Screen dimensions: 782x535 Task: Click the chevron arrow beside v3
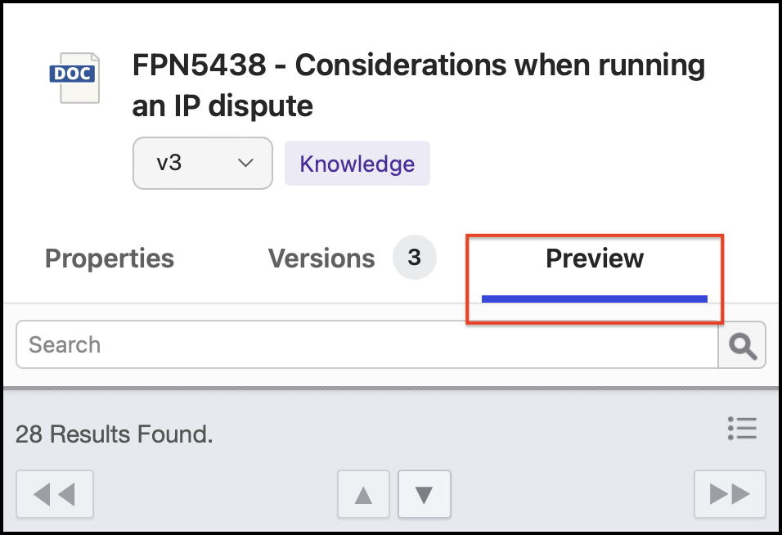(245, 164)
